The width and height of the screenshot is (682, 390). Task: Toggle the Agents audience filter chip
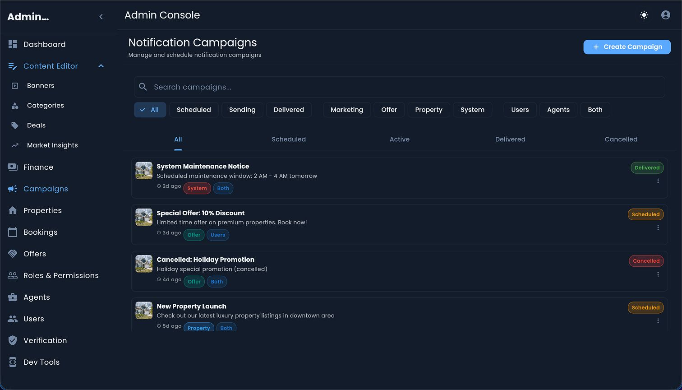[x=558, y=110]
